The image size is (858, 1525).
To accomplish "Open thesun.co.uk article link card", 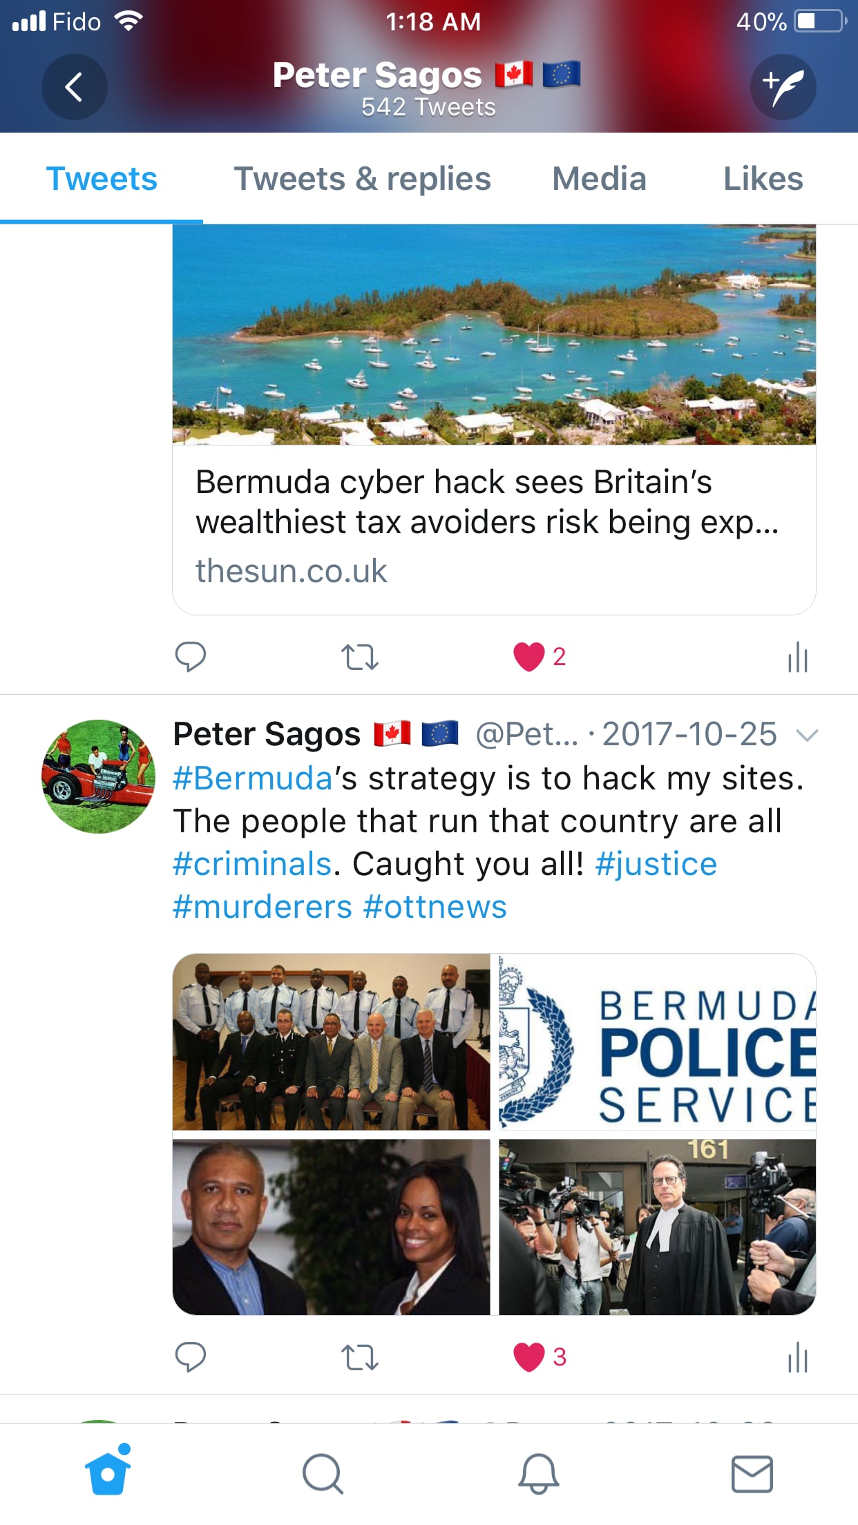I will click(494, 419).
